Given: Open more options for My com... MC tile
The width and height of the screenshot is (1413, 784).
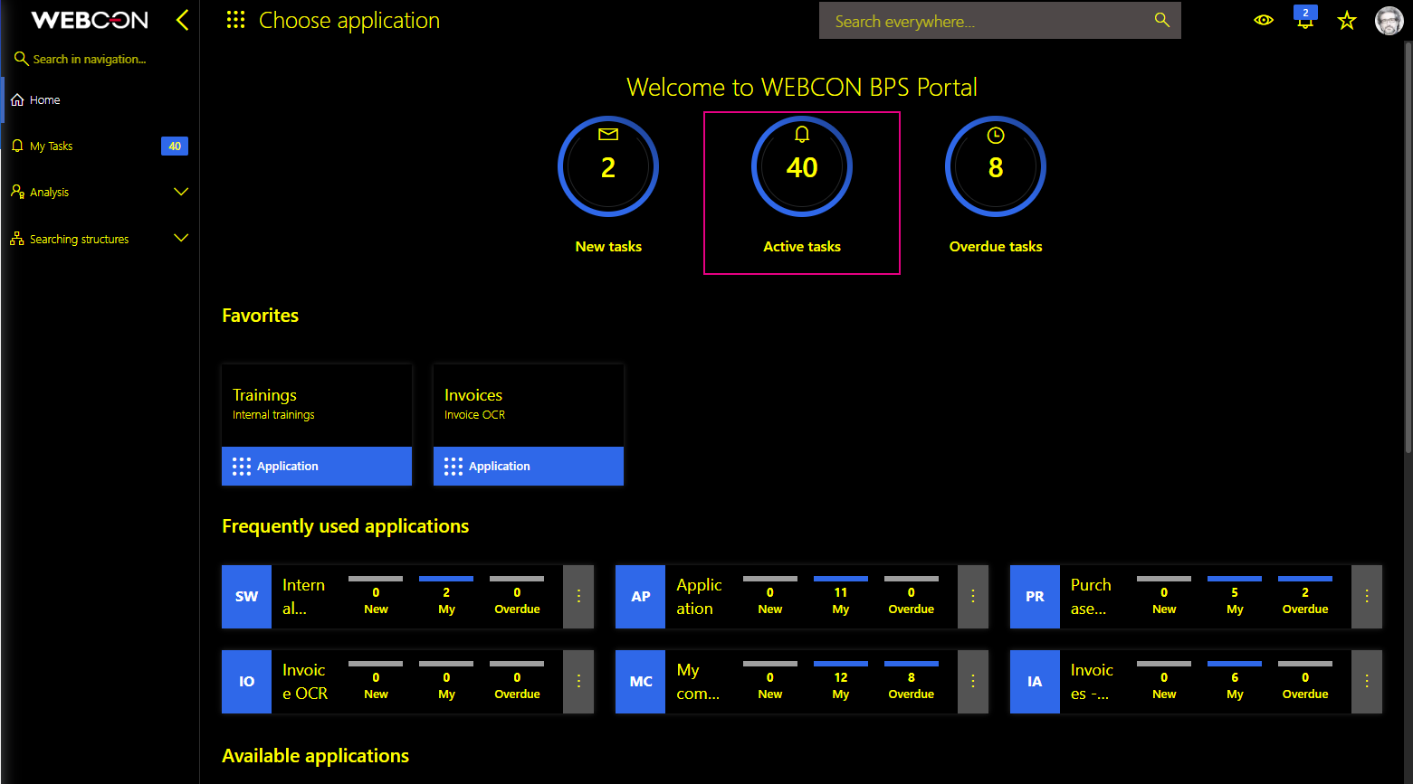Looking at the screenshot, I should [x=973, y=682].
